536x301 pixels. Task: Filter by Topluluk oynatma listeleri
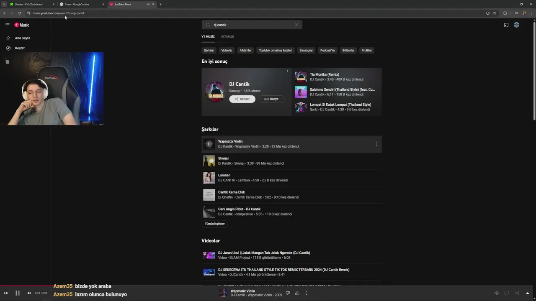pyautogui.click(x=276, y=51)
